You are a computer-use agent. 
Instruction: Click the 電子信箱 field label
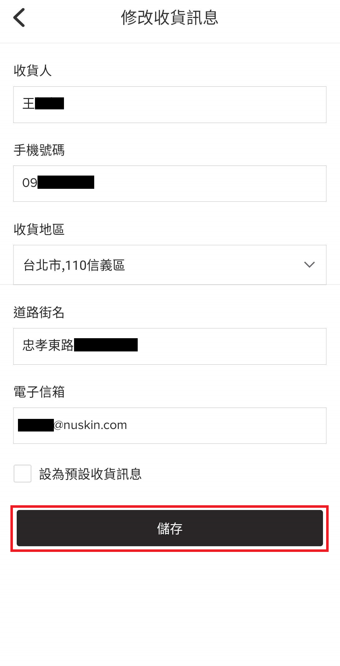coord(39,392)
